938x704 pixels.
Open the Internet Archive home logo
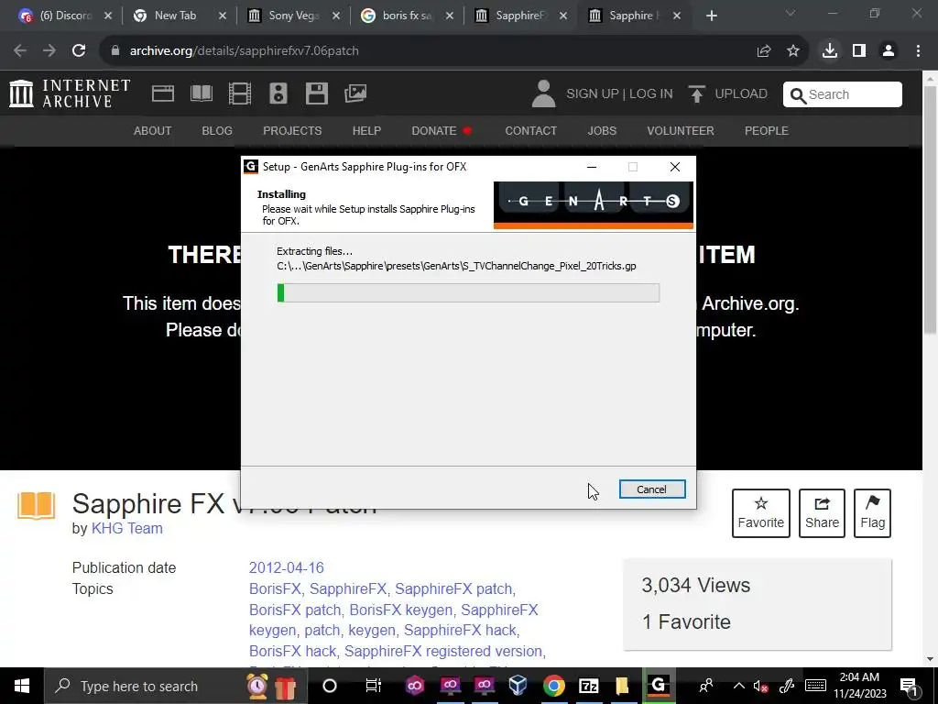[x=70, y=93]
